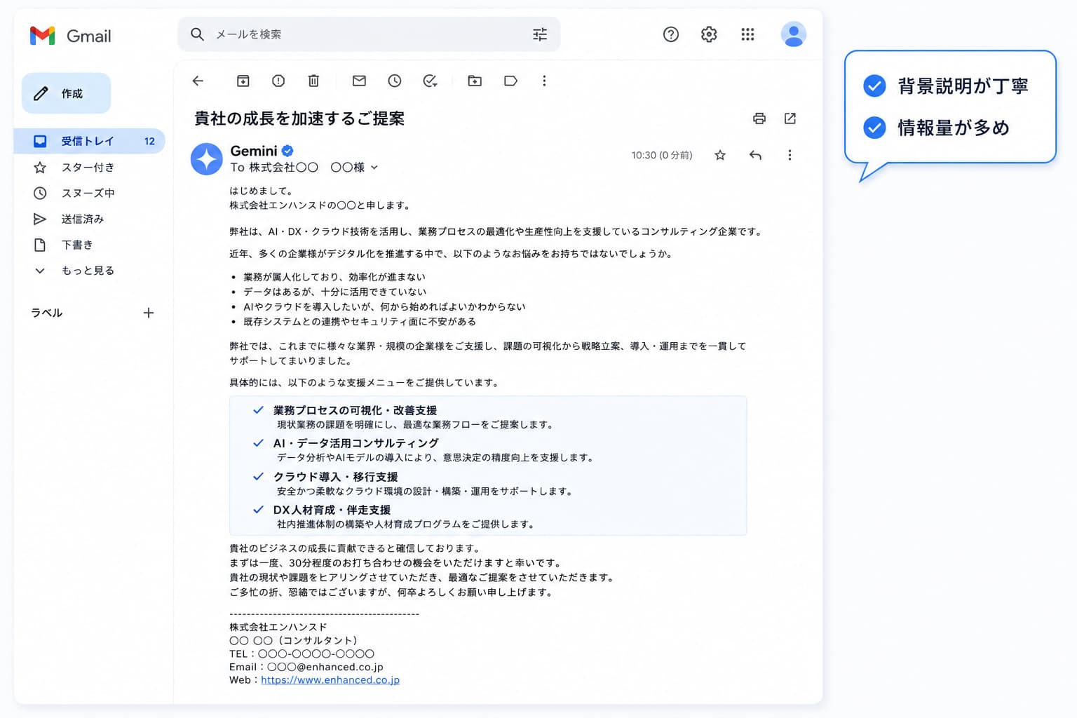Print the email conversation
The image size is (1077, 718).
point(759,118)
